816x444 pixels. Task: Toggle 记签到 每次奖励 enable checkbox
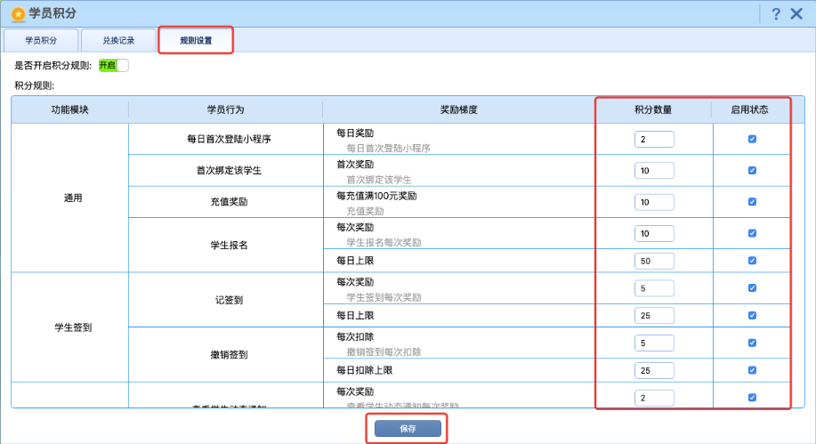[x=752, y=288]
